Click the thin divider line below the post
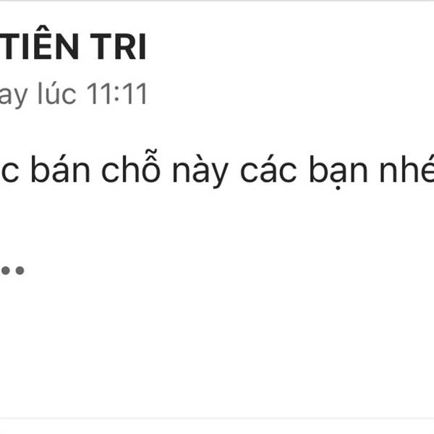Image resolution: width=434 pixels, height=434 pixels. click(x=217, y=418)
